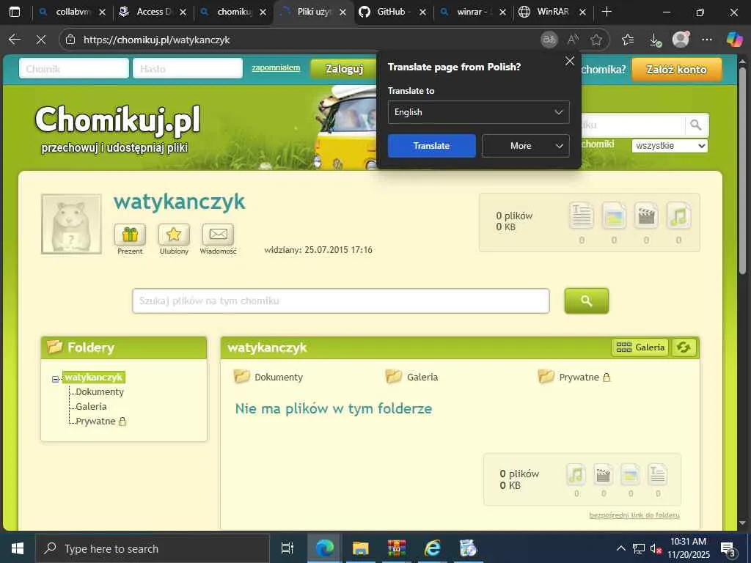Image resolution: width=751 pixels, height=563 pixels.
Task: Add page to favorites star icon
Action: [596, 40]
